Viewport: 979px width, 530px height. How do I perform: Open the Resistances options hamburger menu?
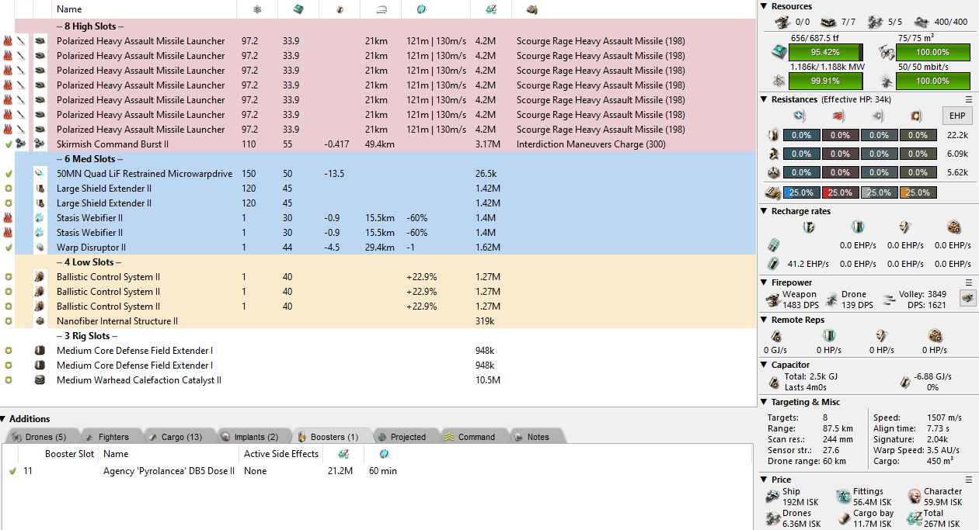tap(968, 99)
